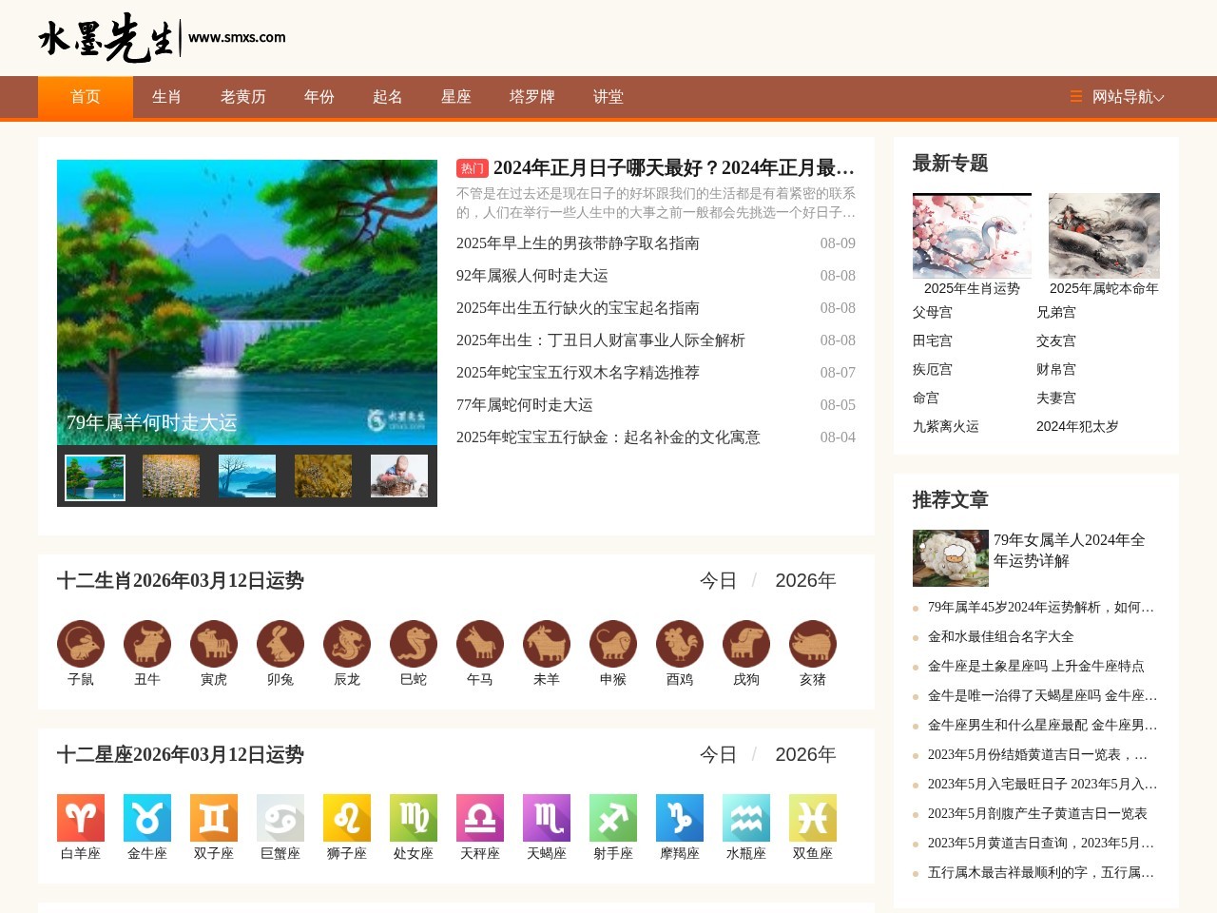Image resolution: width=1217 pixels, height=913 pixels.
Task: Select the 双鱼座 Pisces horoscope icon
Action: point(812,820)
